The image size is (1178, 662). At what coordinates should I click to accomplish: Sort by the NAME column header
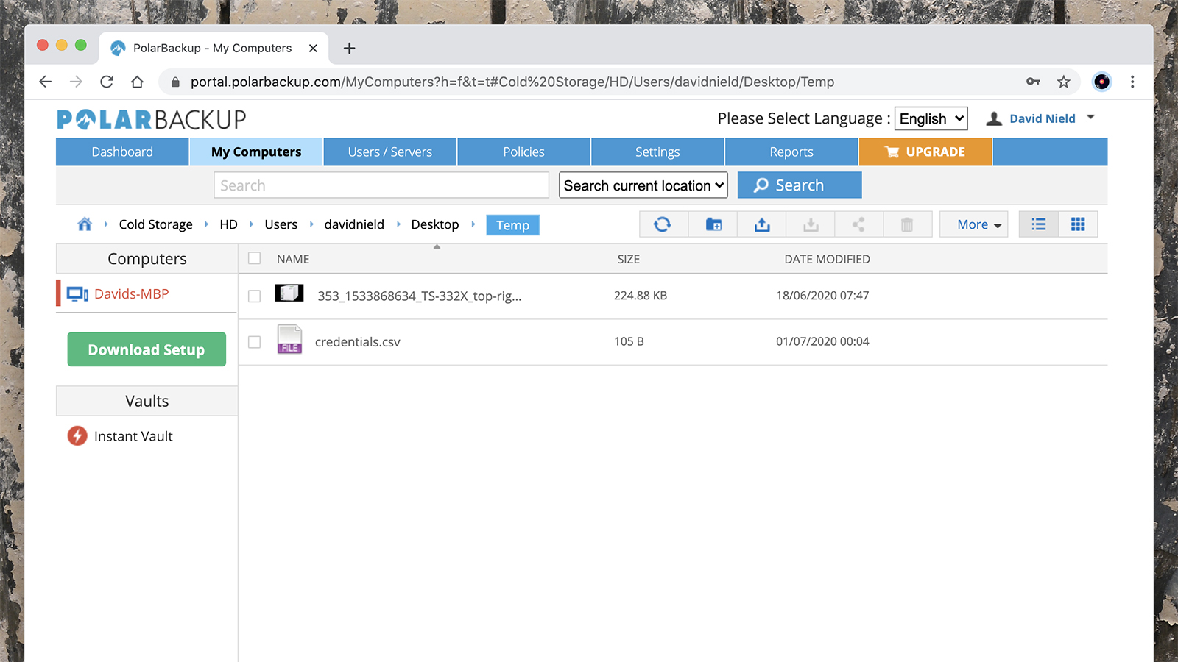[293, 259]
